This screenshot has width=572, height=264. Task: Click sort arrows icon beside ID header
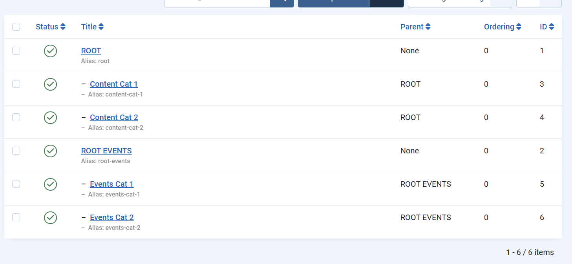[x=552, y=27]
